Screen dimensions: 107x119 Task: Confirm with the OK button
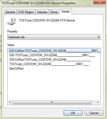coord(73,113)
